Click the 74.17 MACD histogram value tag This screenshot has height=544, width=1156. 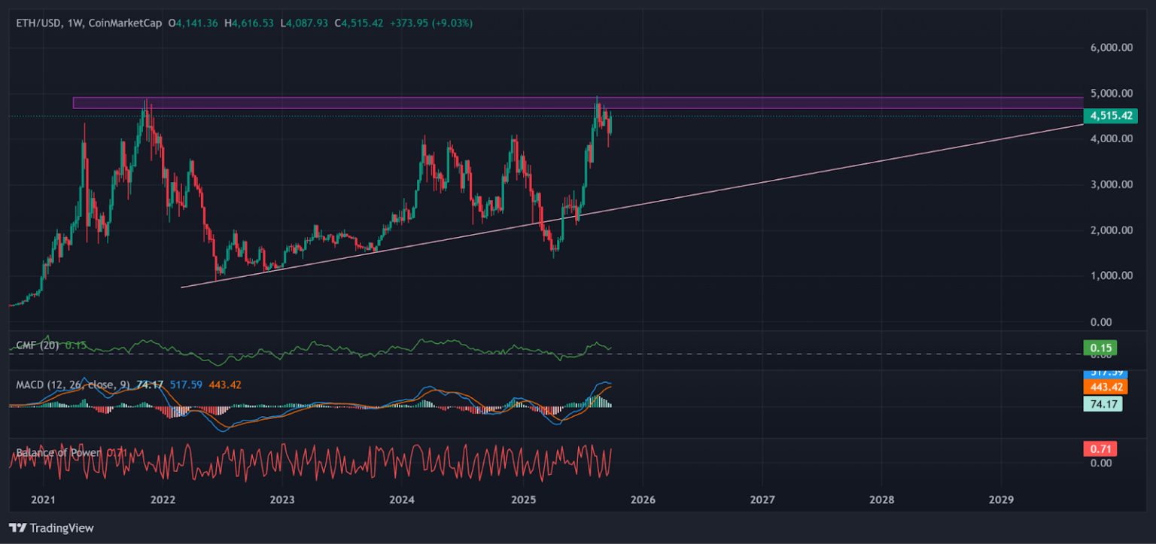(1103, 404)
